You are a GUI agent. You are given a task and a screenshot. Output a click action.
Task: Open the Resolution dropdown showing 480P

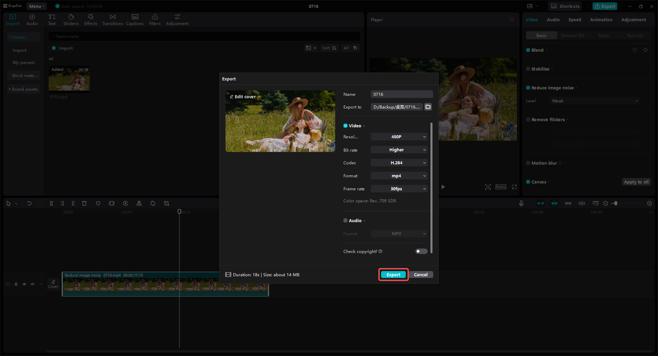399,137
